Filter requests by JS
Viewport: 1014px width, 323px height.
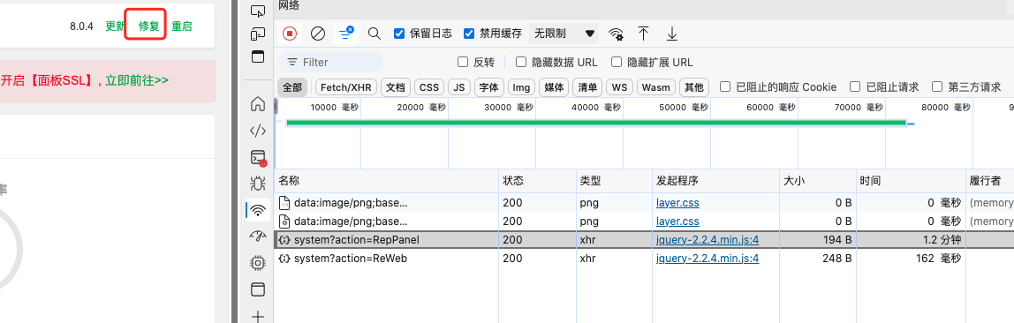(459, 87)
